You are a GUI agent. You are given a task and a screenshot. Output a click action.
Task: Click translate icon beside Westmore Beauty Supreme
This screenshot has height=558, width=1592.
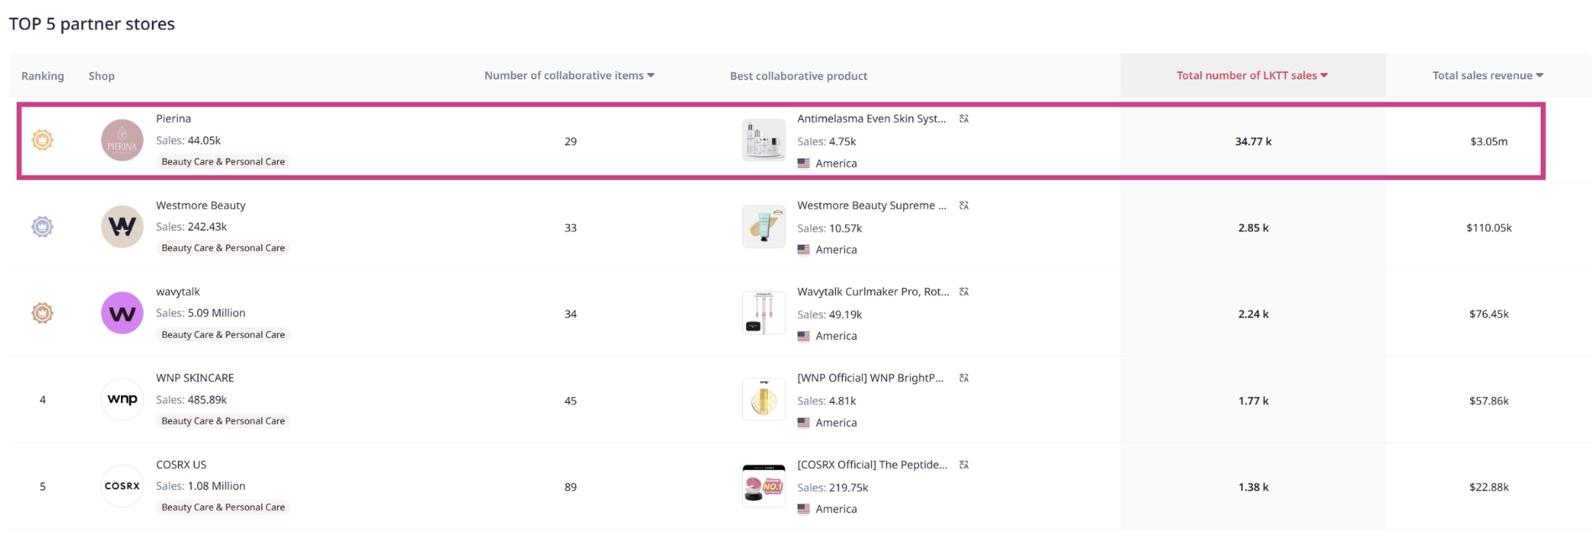(x=964, y=206)
